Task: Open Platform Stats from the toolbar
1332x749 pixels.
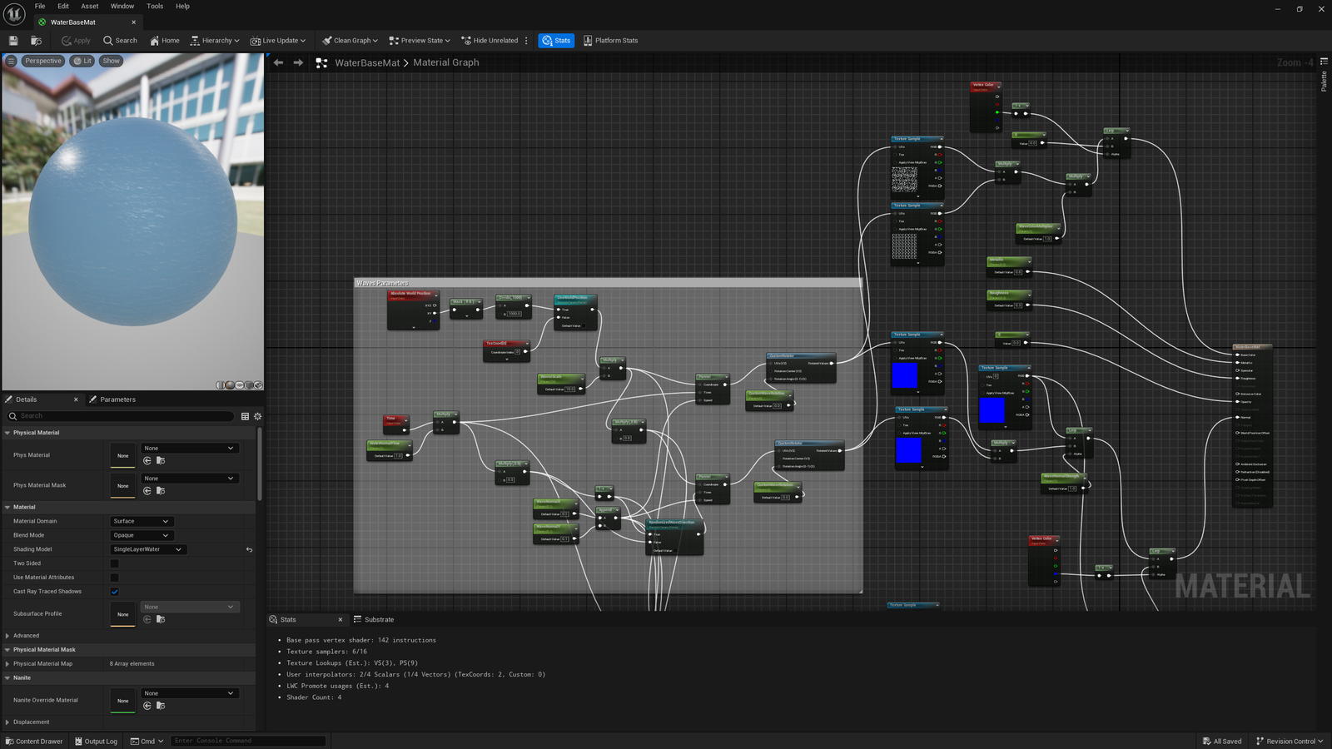Action: click(610, 40)
